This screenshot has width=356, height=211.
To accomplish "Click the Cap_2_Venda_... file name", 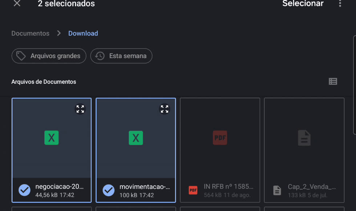I will pyautogui.click(x=312, y=187).
